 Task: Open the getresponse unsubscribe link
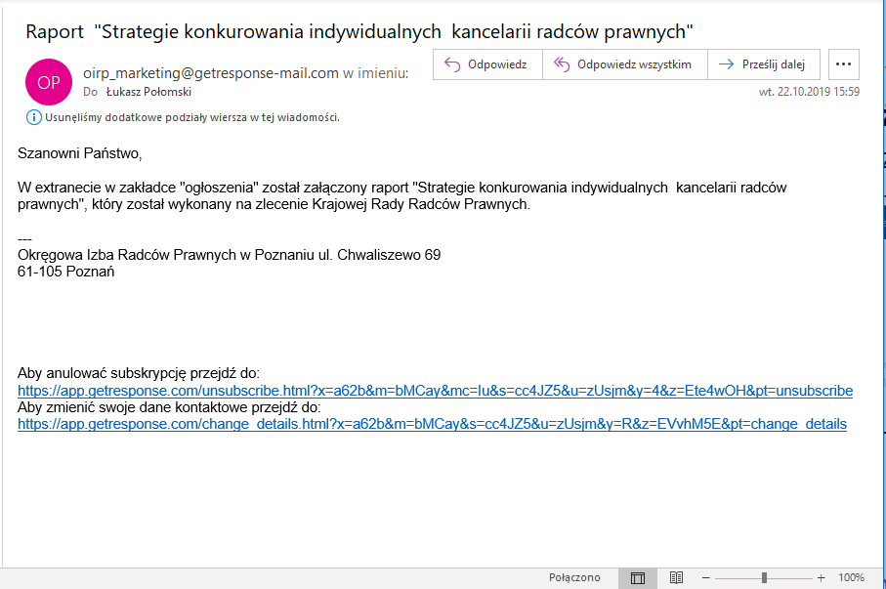(435, 391)
